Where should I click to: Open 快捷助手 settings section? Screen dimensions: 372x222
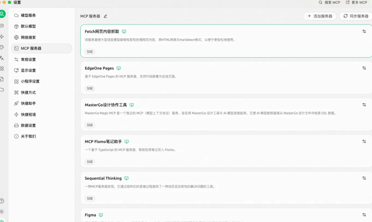42,103
